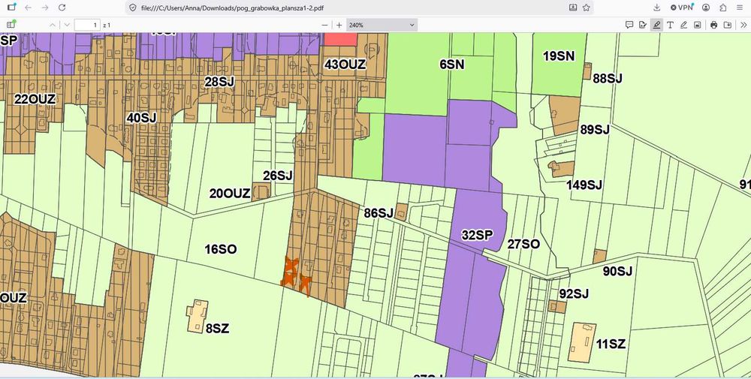Open the browser downloads panel
This screenshot has height=379, width=751.
click(x=657, y=8)
